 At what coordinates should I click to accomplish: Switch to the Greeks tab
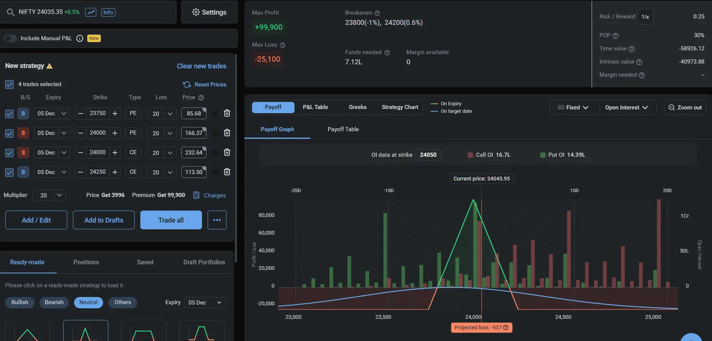click(x=358, y=107)
